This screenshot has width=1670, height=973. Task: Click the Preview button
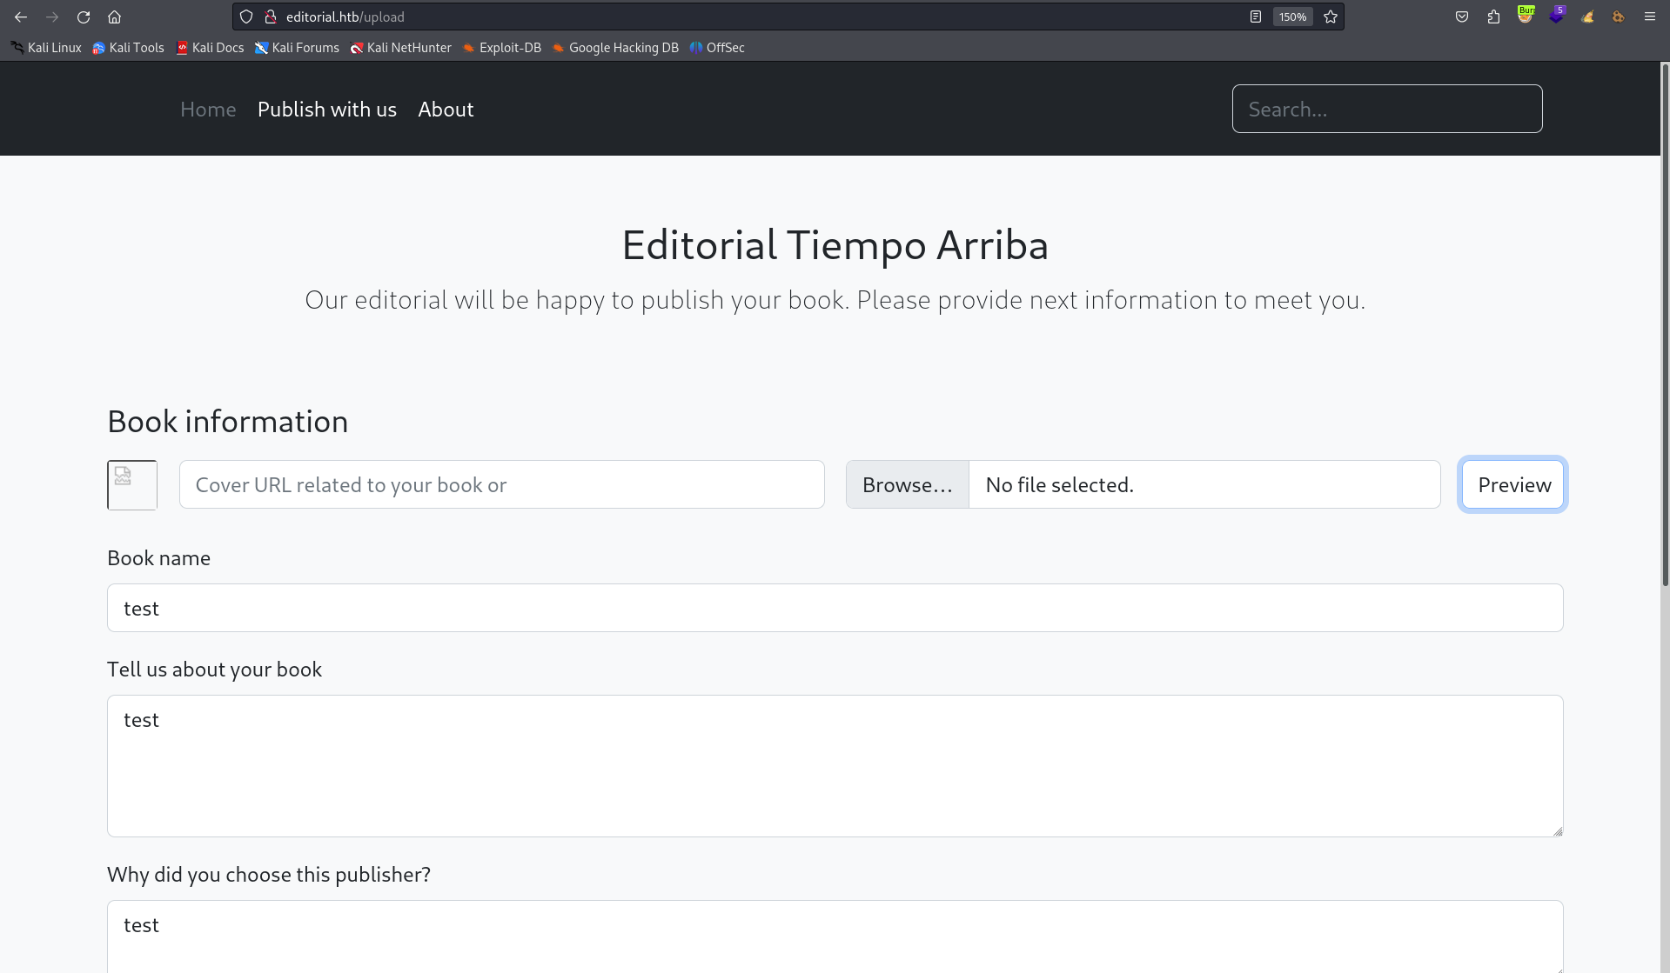coord(1512,484)
